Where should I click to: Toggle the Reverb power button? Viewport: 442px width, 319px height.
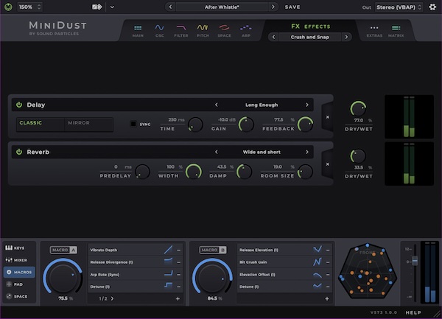pos(19,152)
